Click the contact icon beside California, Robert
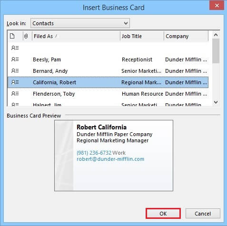The image size is (227, 226). (x=15, y=82)
